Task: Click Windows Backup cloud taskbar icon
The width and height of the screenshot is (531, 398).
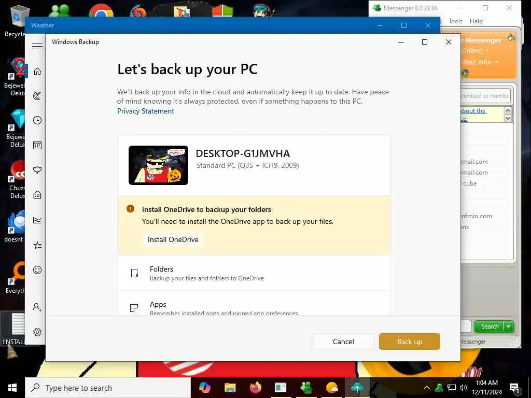Action: [x=357, y=387]
